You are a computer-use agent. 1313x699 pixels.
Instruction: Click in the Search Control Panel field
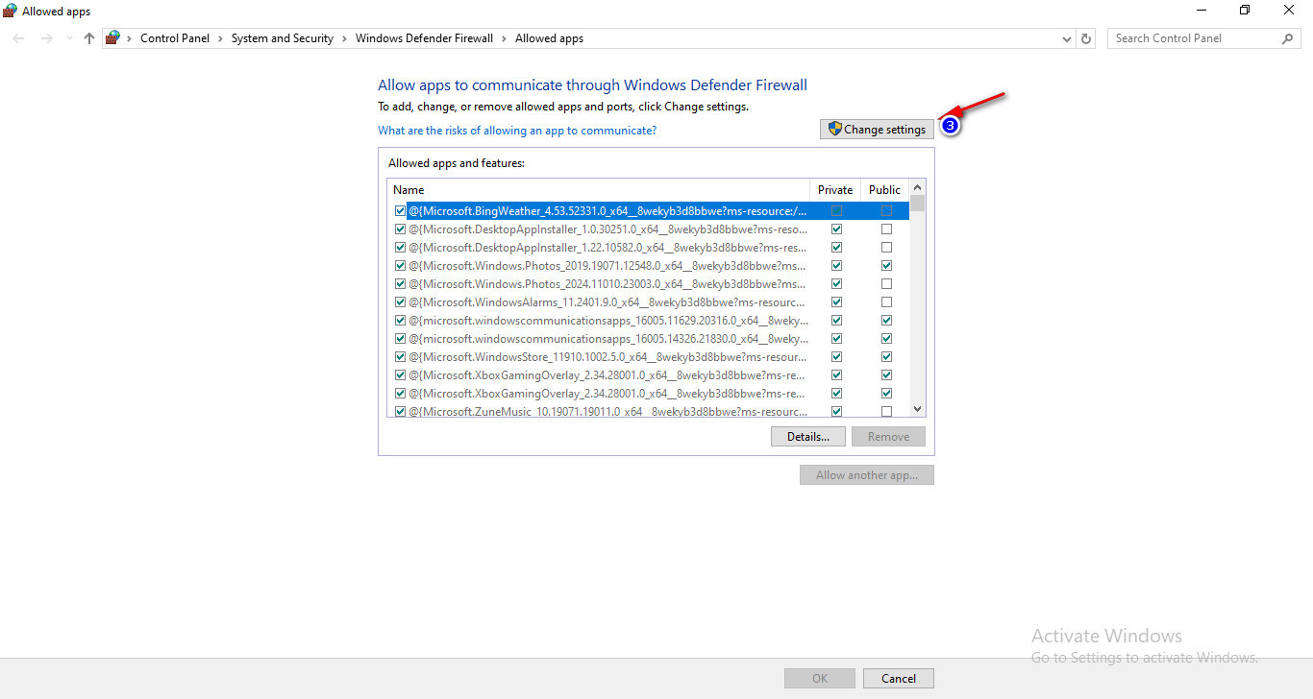pyautogui.click(x=1192, y=38)
